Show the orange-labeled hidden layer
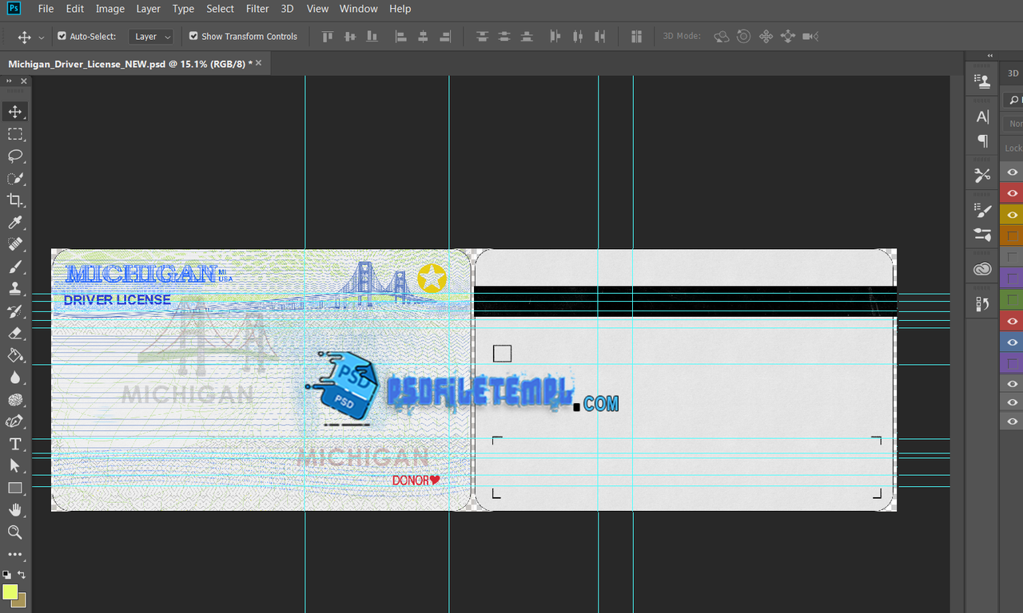 click(1013, 235)
